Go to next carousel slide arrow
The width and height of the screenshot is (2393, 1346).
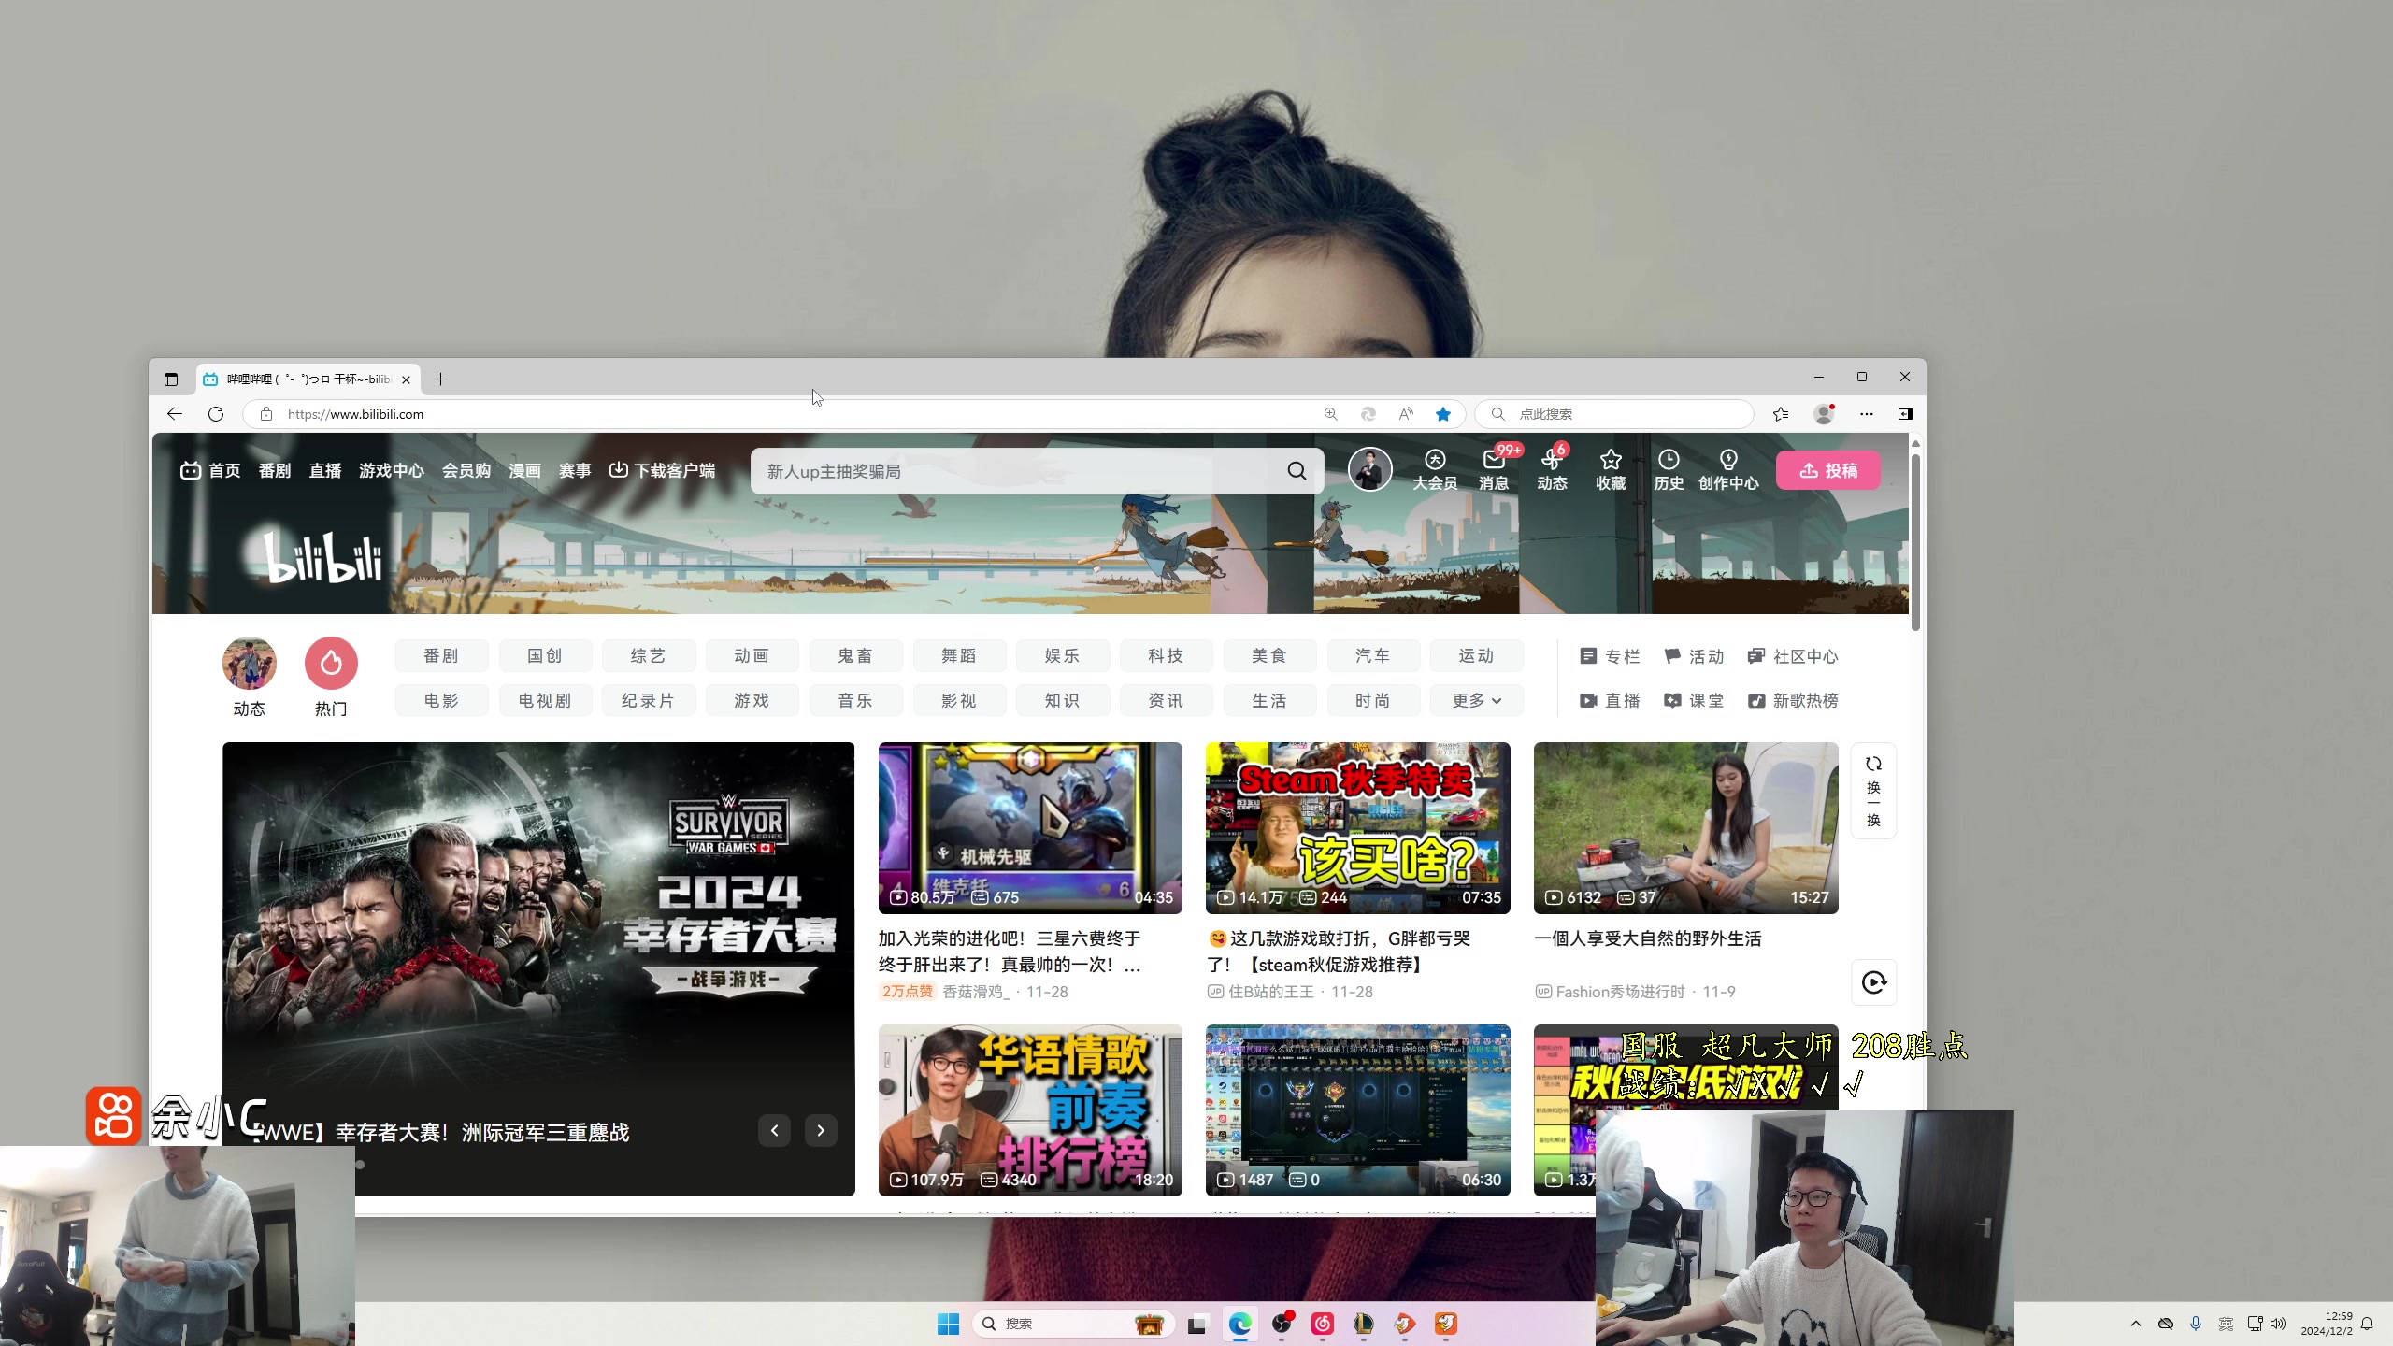[x=821, y=1131]
